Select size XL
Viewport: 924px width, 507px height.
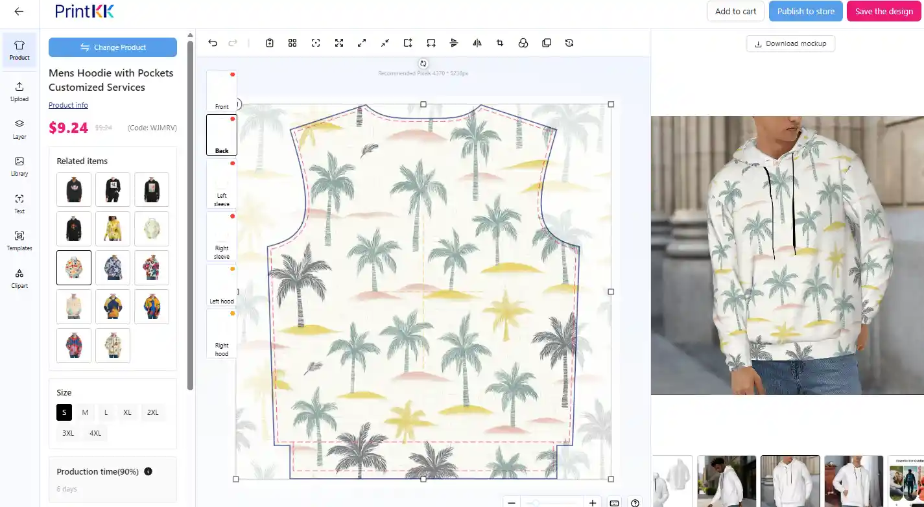pos(127,412)
